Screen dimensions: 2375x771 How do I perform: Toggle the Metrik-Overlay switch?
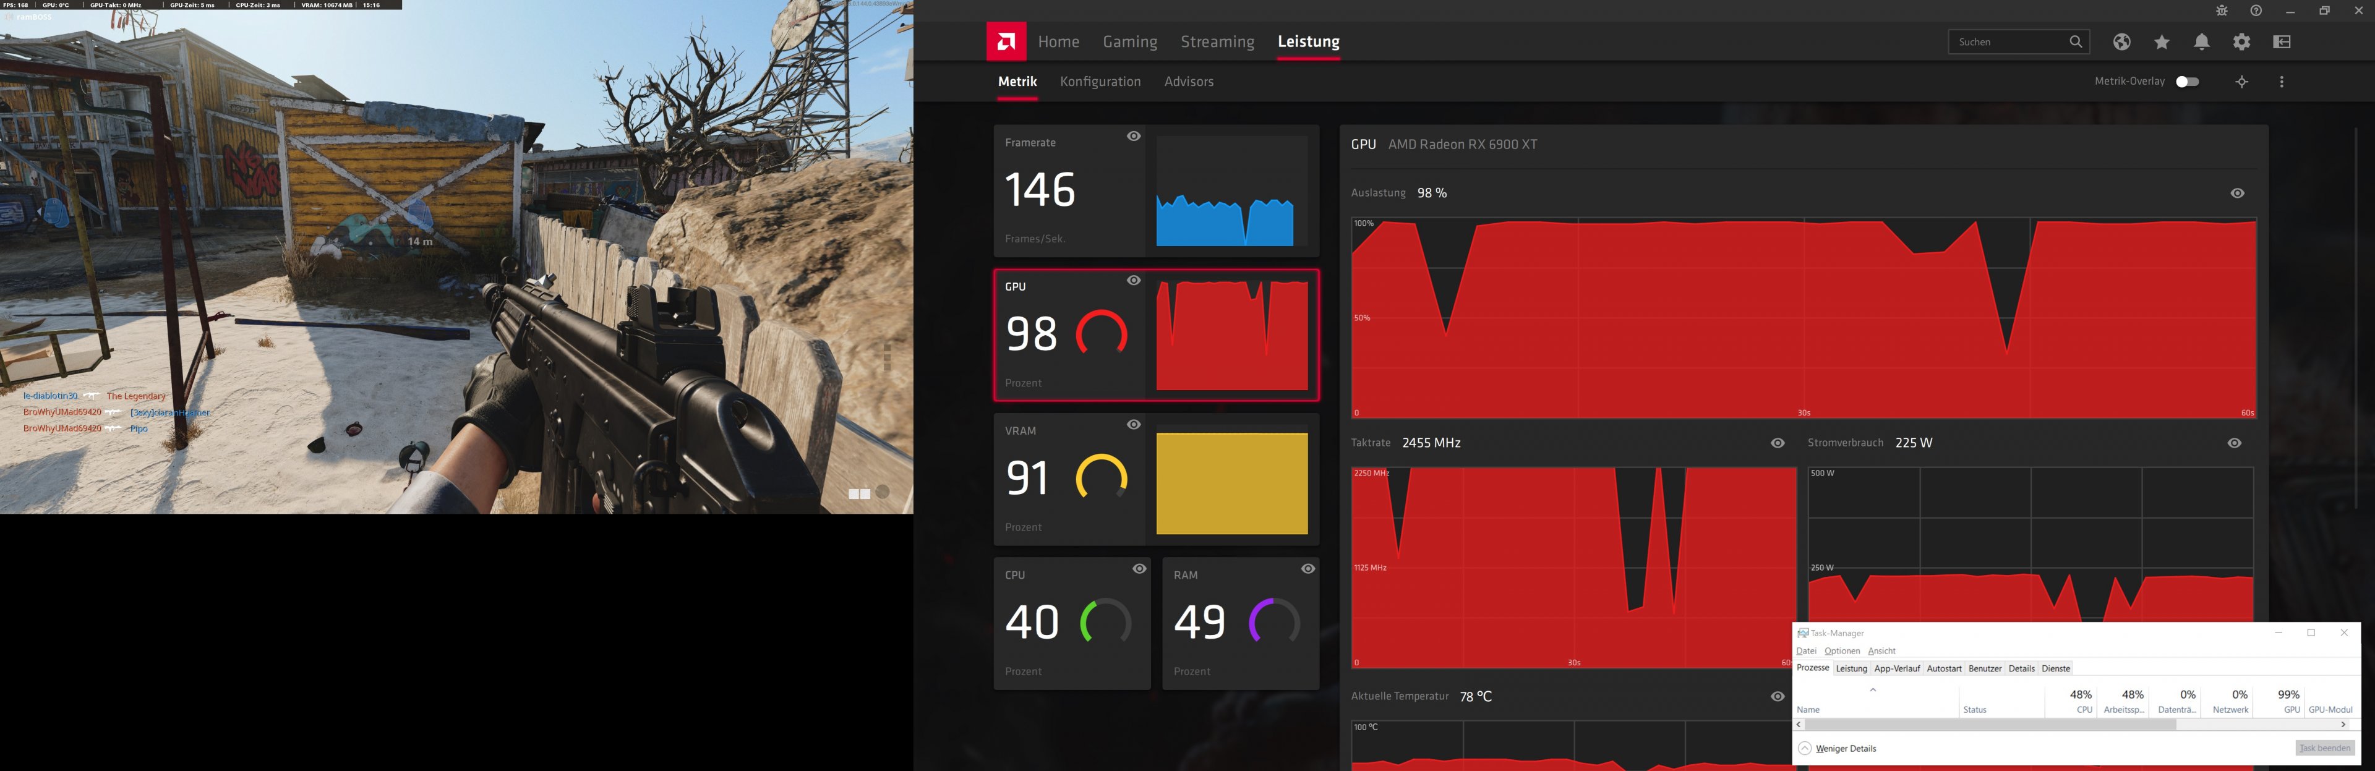[2187, 82]
